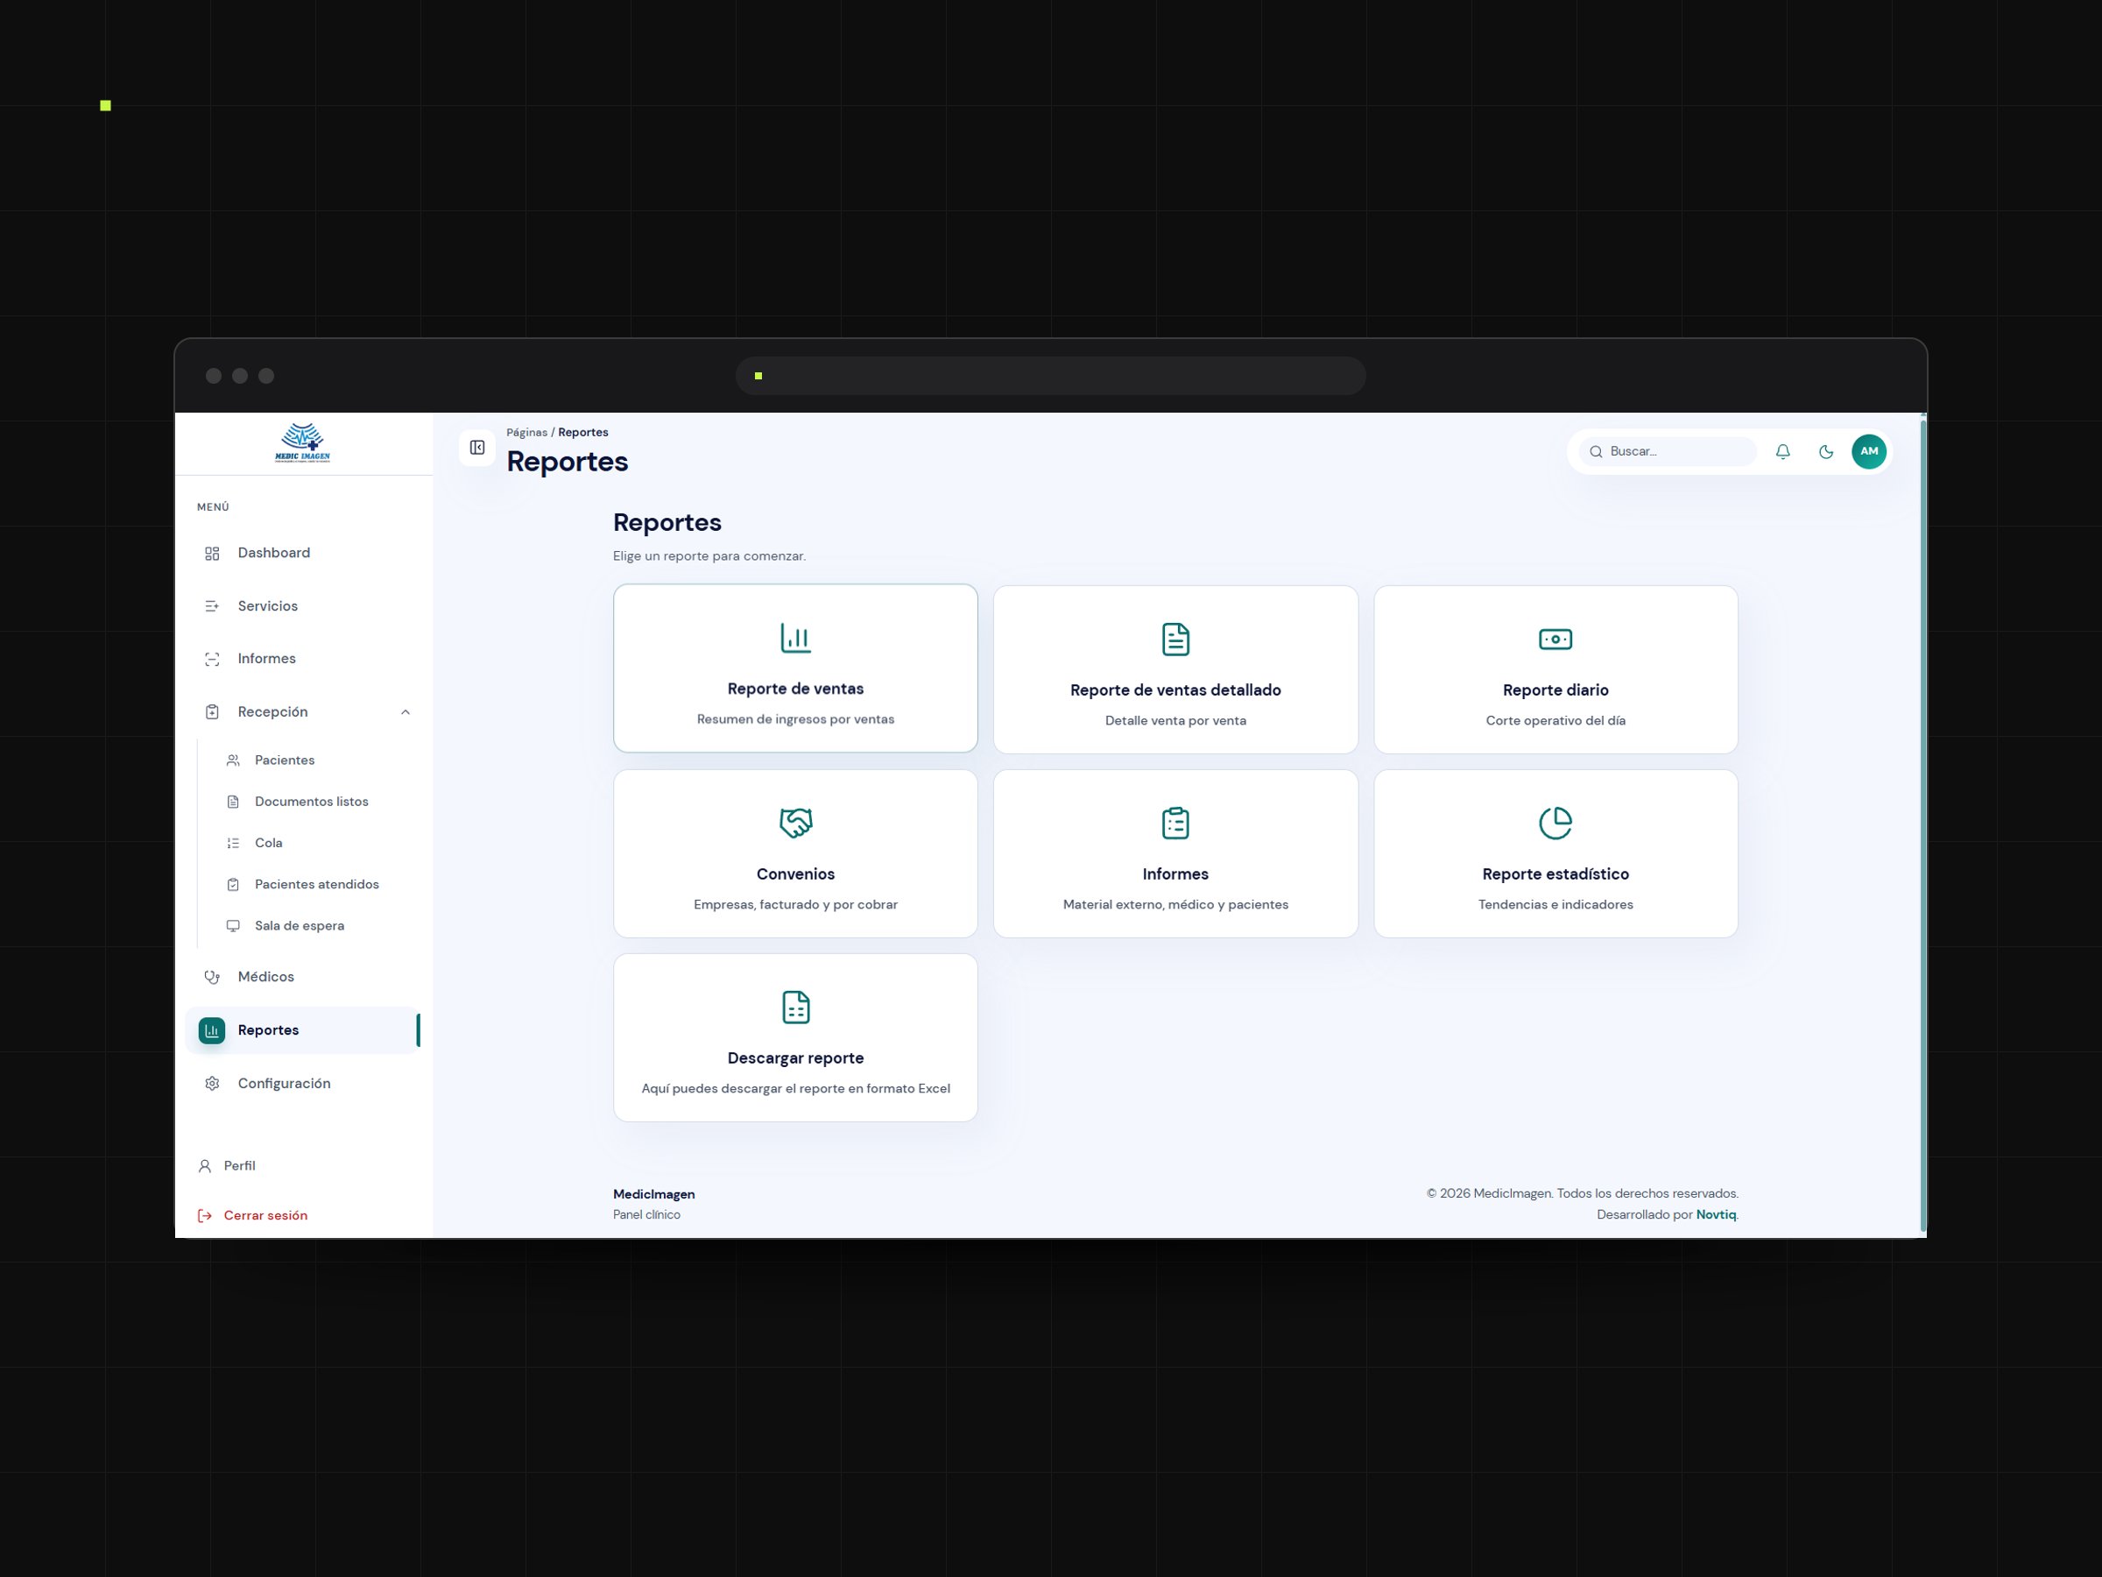
Task: Click 'Resumen de ingresos por ventas' text
Action: 795,719
